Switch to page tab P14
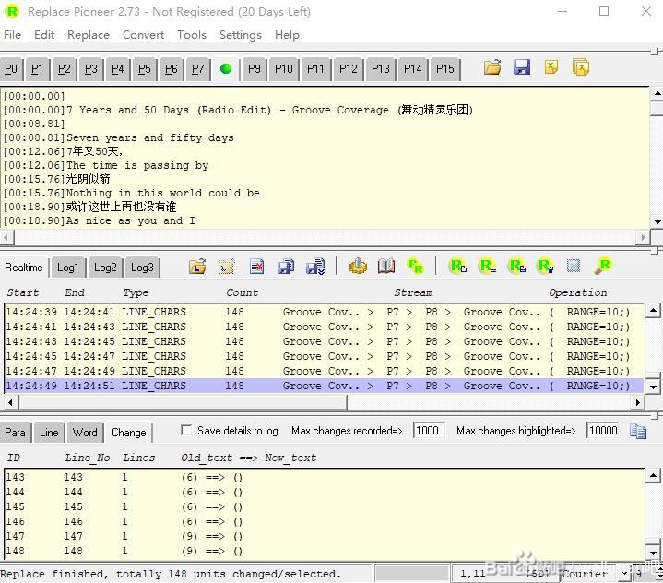Screen dimensions: 663x583 [x=413, y=68]
